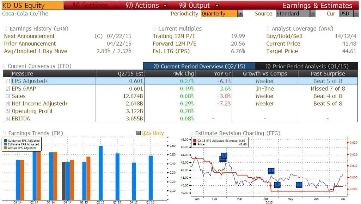The width and height of the screenshot is (361, 204).
Task: Click the Q2/15 Est column header
Action: tap(120, 74)
